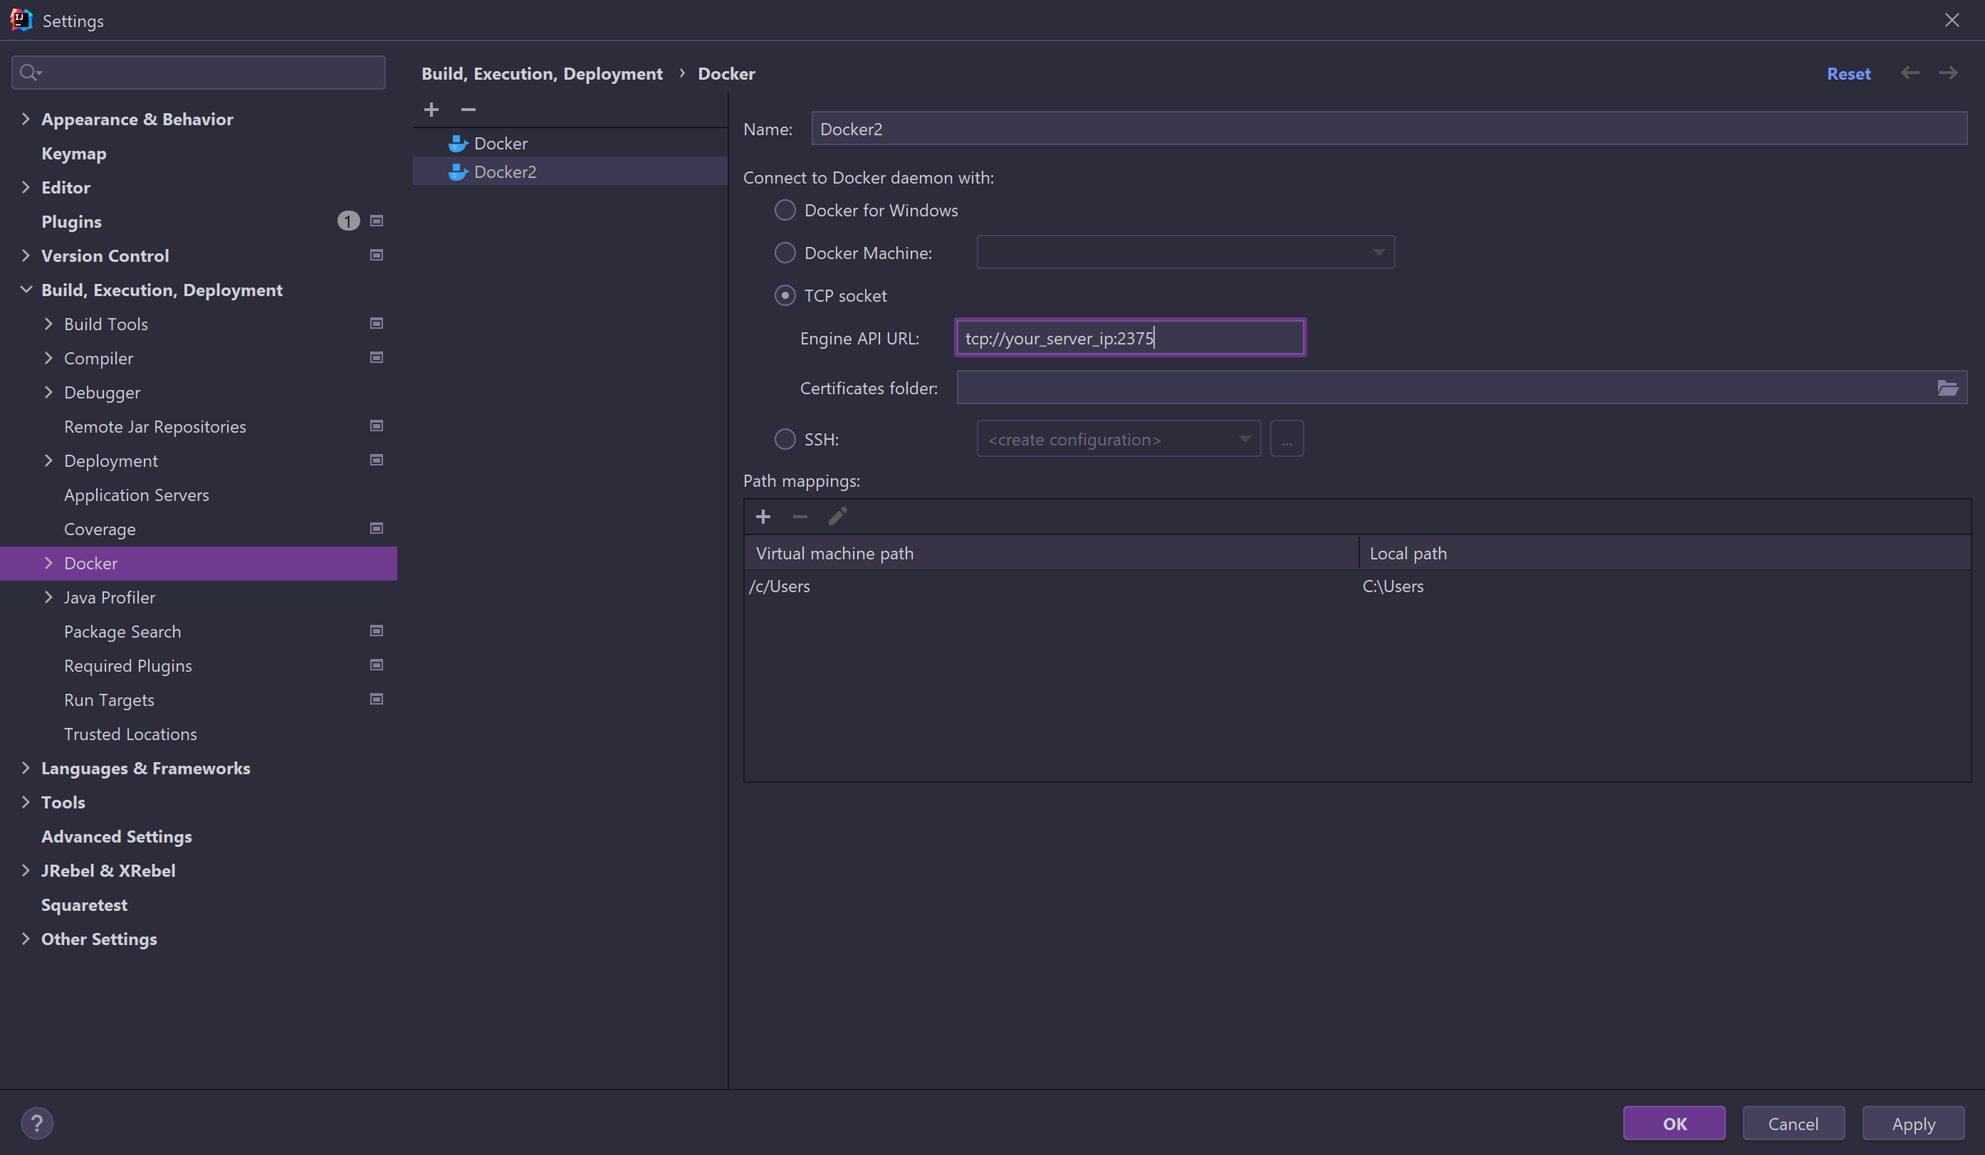Expand the Debugger node
The width and height of the screenshot is (1985, 1155).
tap(48, 392)
